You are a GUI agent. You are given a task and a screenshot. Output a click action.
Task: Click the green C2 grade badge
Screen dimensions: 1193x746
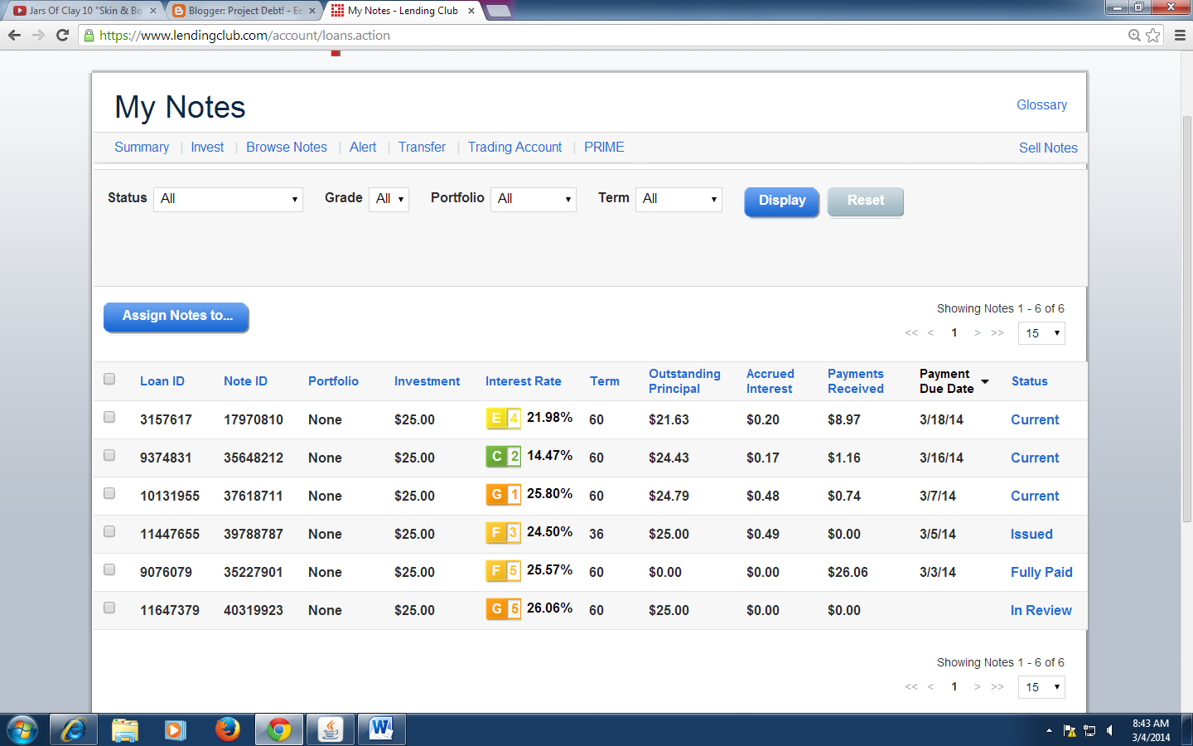click(x=504, y=456)
